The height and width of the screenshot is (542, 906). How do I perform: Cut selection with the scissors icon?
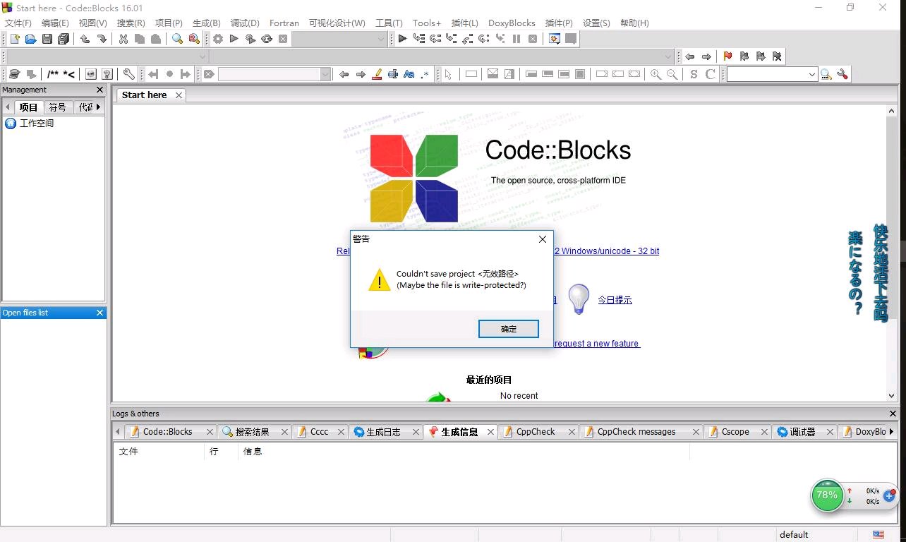[x=123, y=39]
